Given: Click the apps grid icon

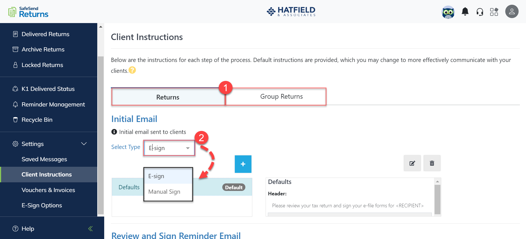Looking at the screenshot, I should [494, 11].
